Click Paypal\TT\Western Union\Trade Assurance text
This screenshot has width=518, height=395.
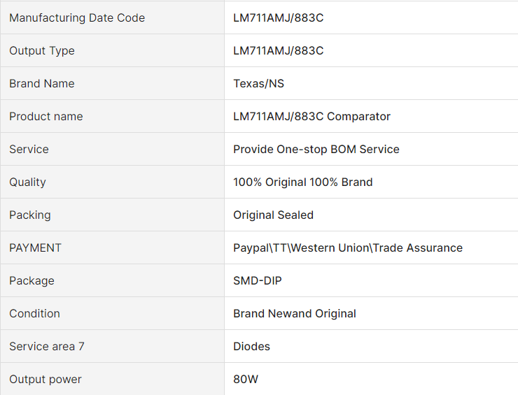(347, 248)
